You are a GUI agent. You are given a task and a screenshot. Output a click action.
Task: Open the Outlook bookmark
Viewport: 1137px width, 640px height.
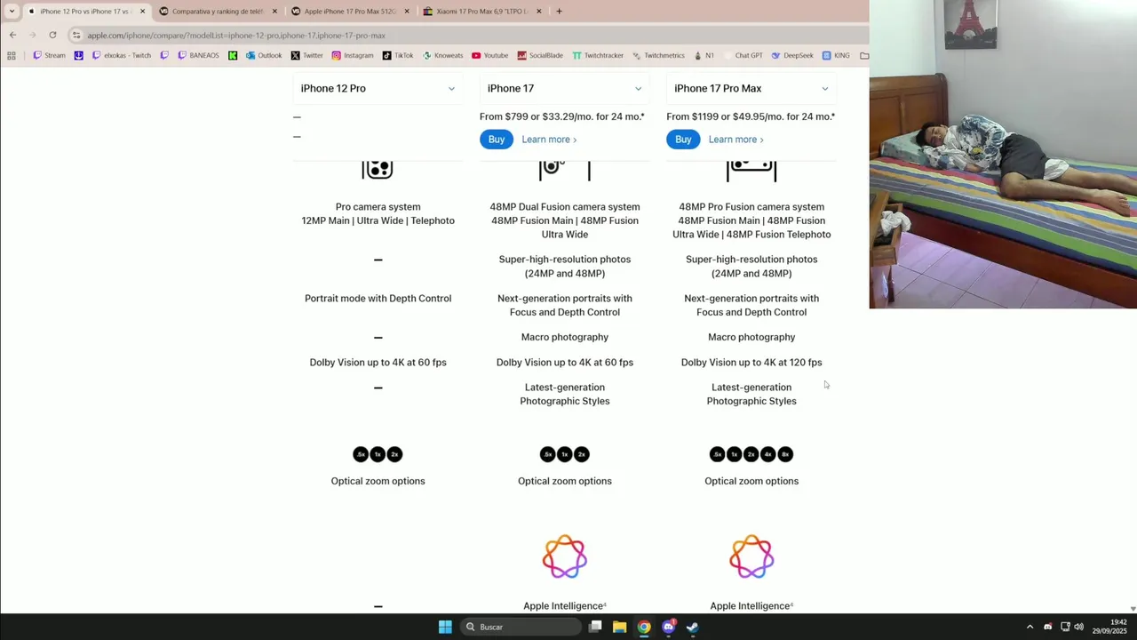pos(264,55)
